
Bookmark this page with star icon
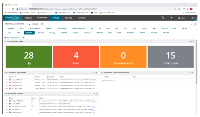pyautogui.click(x=179, y=9)
